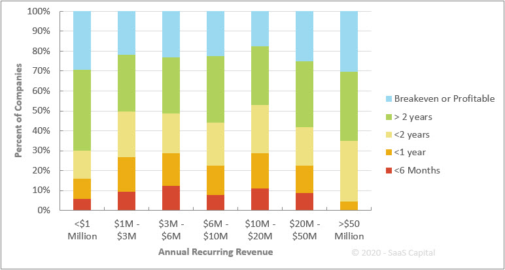Click the yellow segment of the $6M - $10M bar
Viewport: 505px width, 270px height.
215,144
